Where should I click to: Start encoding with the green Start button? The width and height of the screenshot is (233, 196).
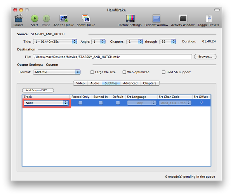coord(35,18)
